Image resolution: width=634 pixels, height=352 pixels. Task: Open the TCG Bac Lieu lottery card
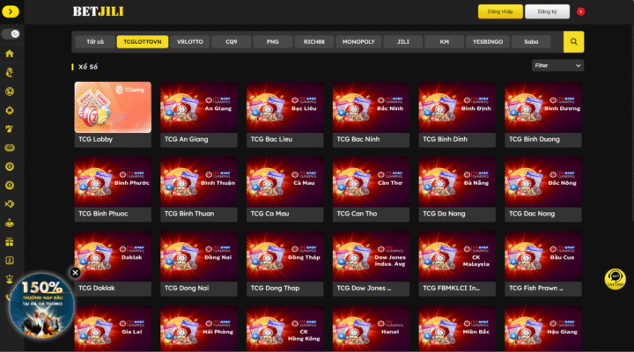click(285, 114)
